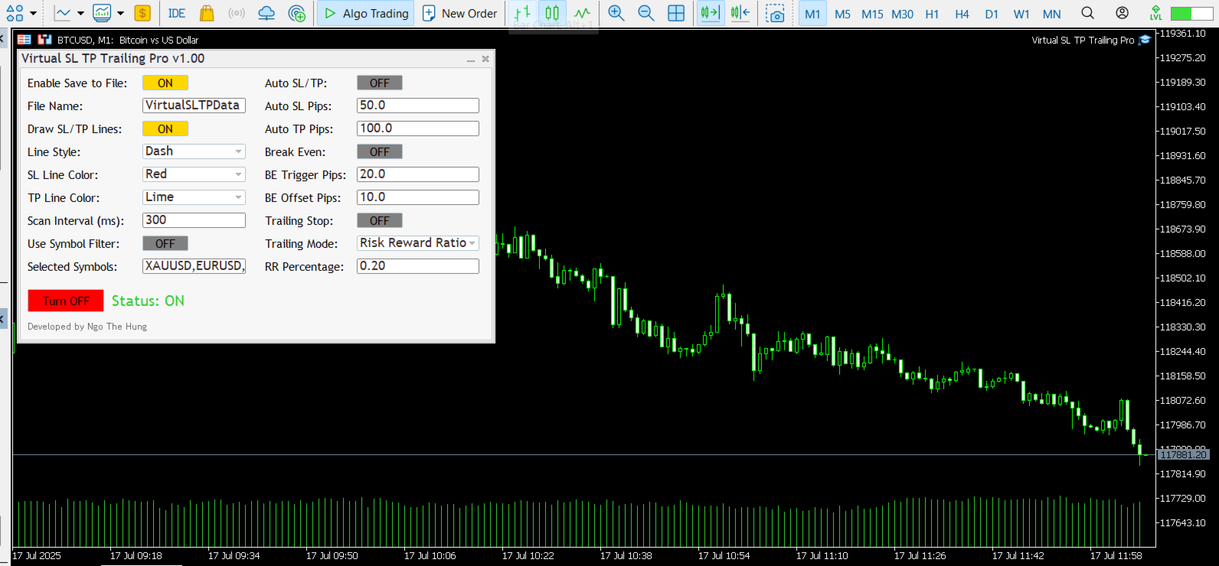Viewport: 1219px width, 566px height.
Task: Click the BE Offset Pips field
Action: [x=418, y=197]
